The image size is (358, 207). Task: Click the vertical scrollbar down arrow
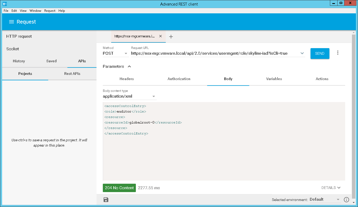354,203
